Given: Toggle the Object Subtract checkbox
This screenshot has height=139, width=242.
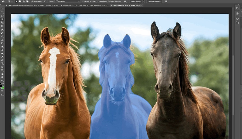Looking at the screenshot, I should click(x=109, y=1).
